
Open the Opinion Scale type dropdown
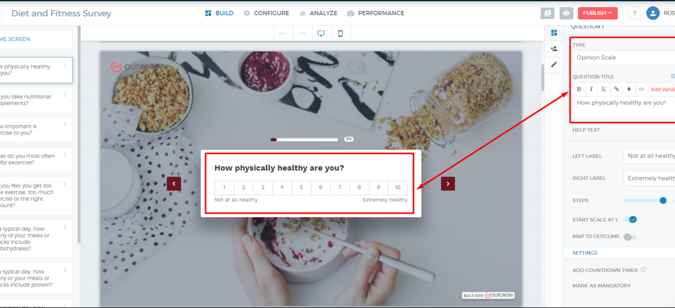click(x=624, y=57)
